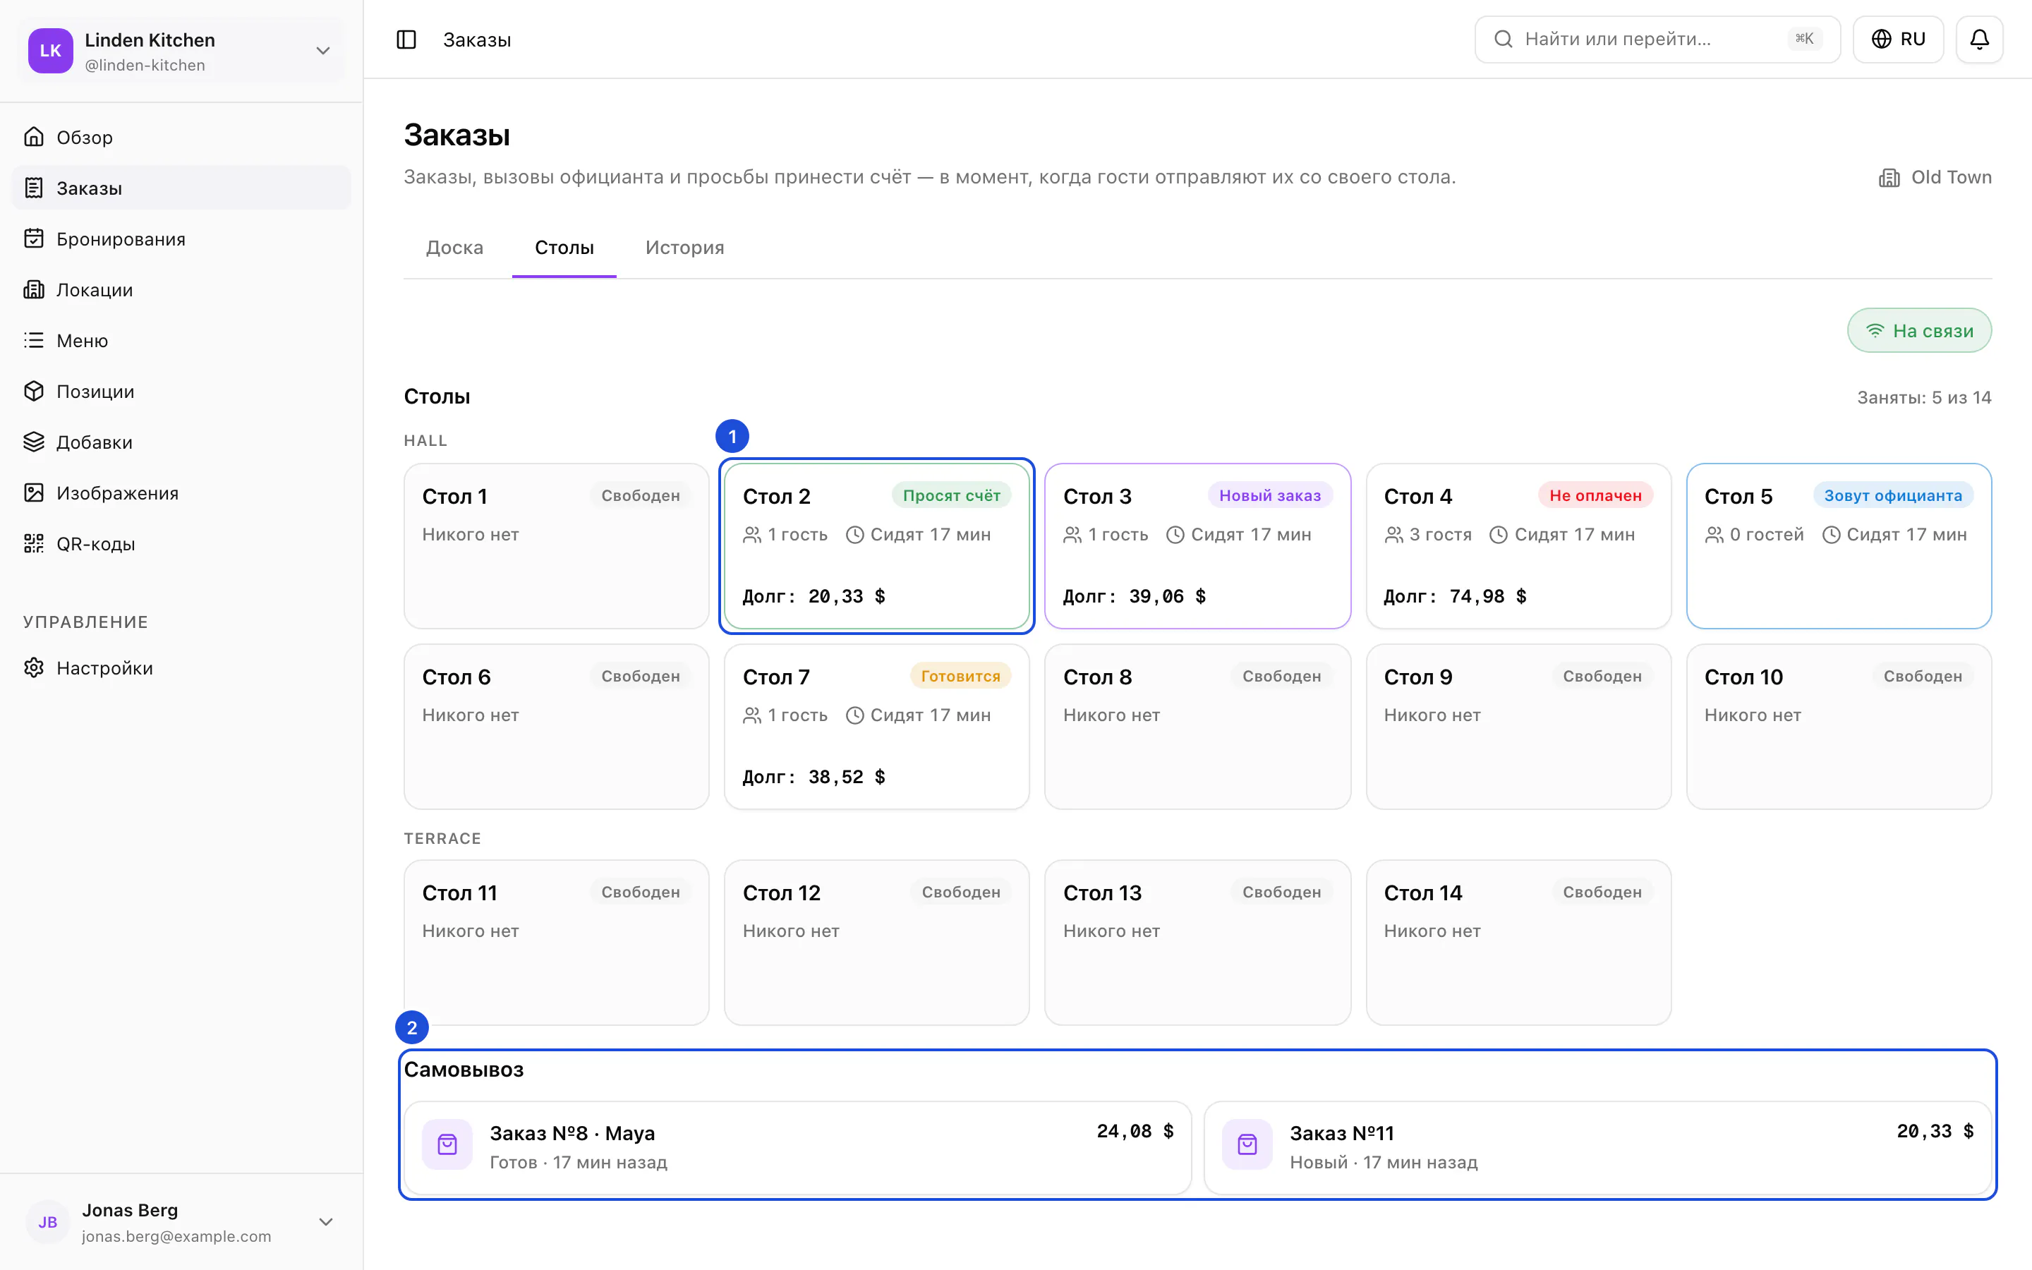The height and width of the screenshot is (1270, 2032).
Task: Open the Стол 7 card being prepared
Action: coord(876,727)
